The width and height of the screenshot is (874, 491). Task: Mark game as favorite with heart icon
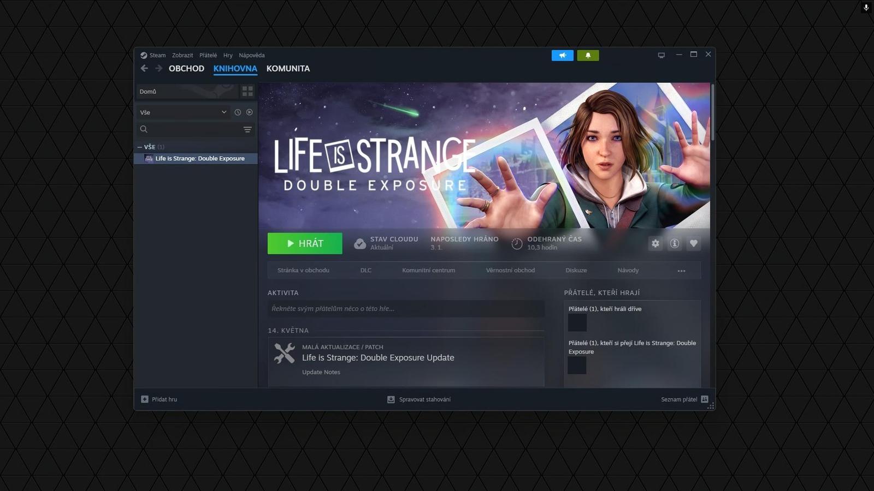pos(693,243)
